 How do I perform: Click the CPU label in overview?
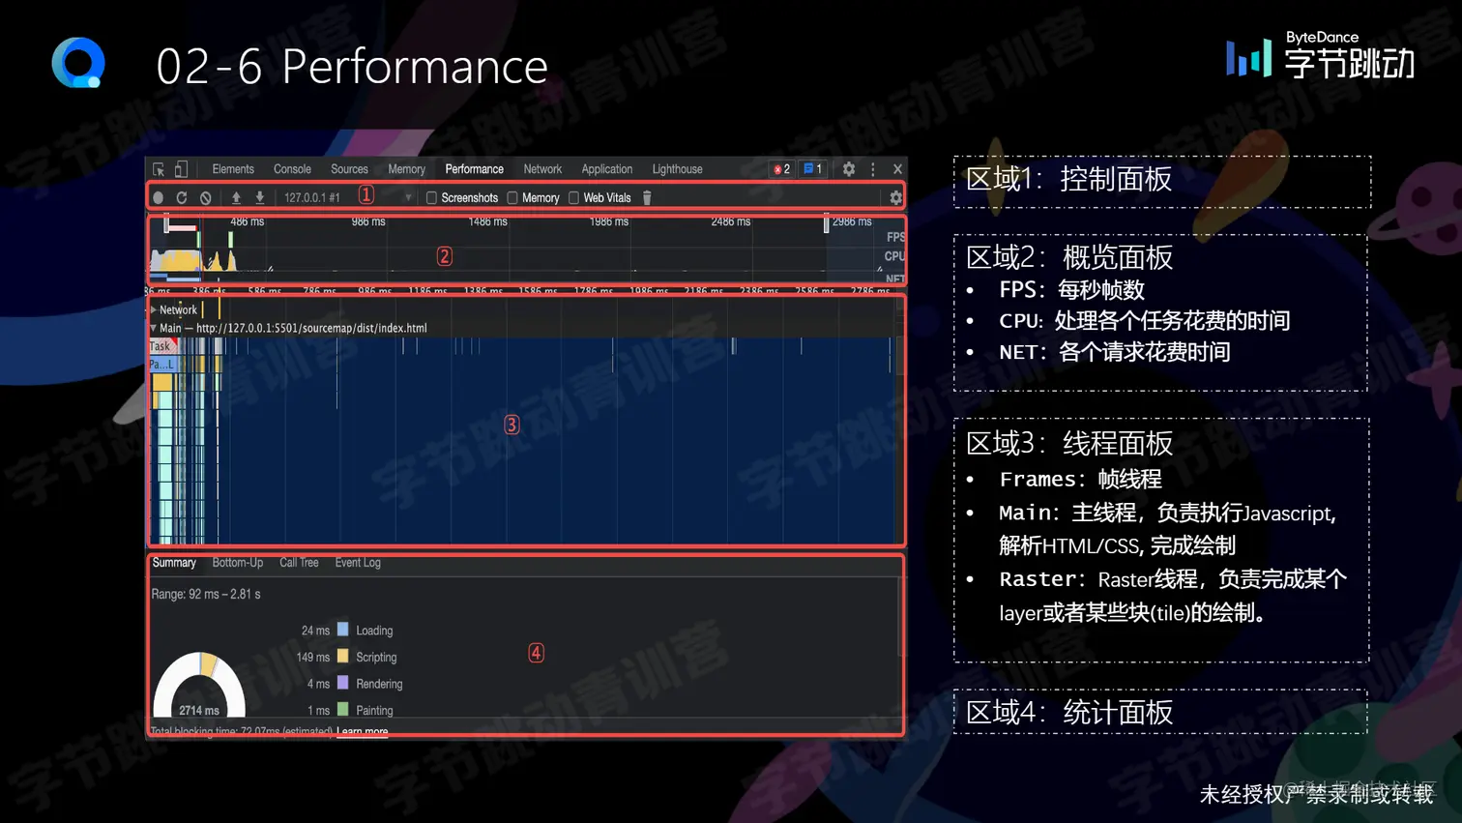pos(894,256)
